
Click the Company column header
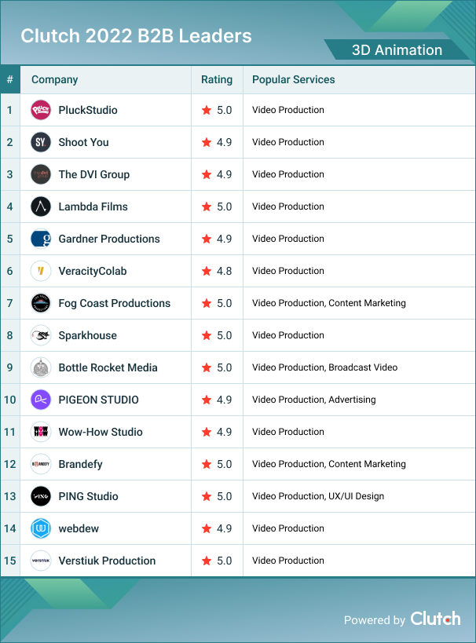pos(55,79)
